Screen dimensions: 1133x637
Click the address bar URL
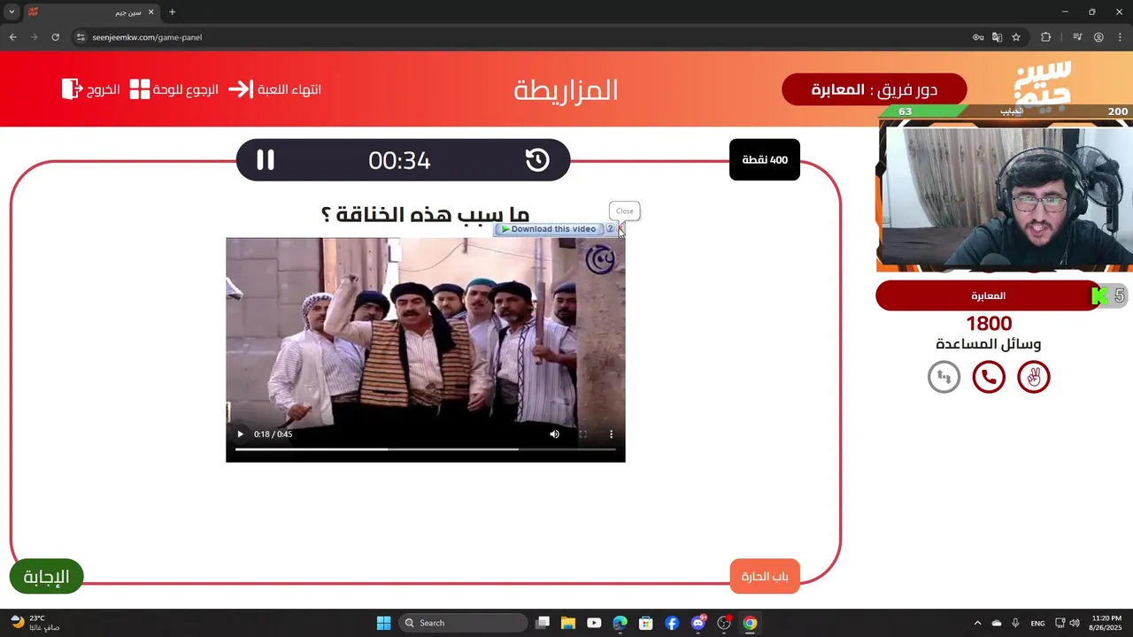147,37
